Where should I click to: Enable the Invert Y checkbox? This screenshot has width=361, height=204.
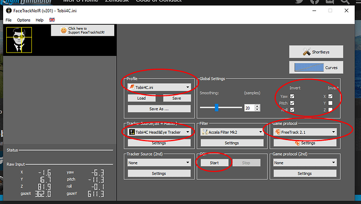click(330, 103)
